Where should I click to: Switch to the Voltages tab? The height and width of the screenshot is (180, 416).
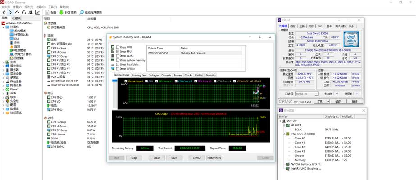coord(154,76)
